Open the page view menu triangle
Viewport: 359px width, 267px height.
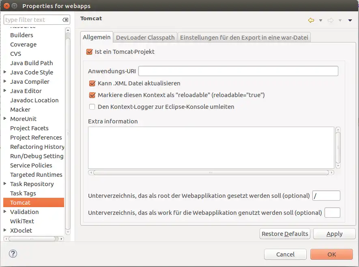pos(350,20)
